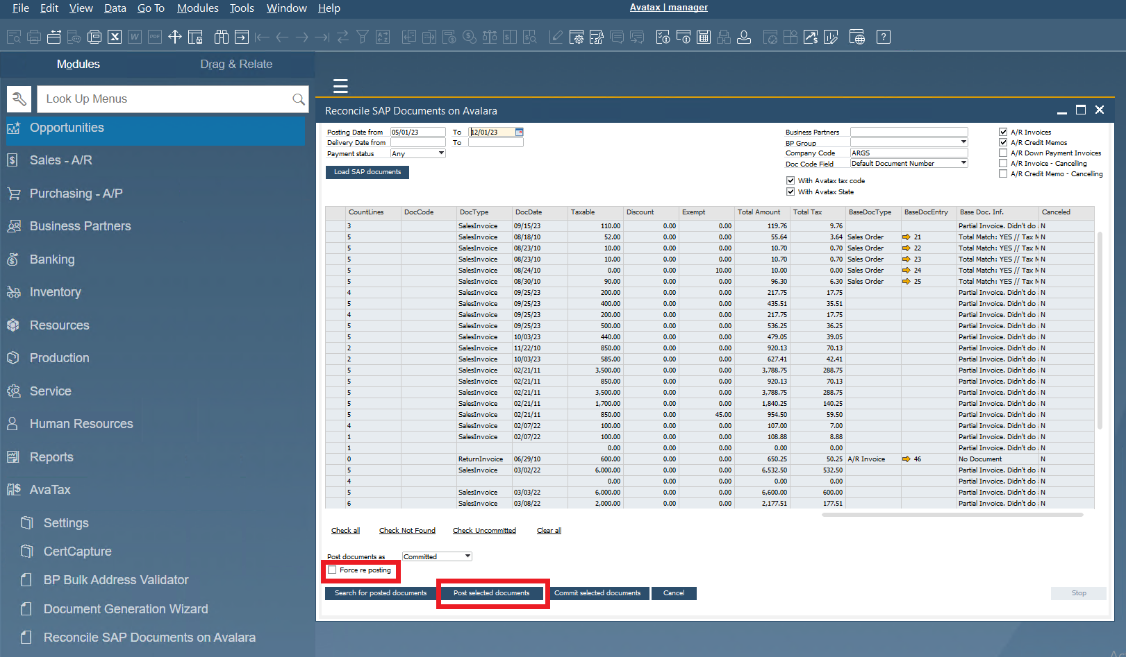The image size is (1126, 657).
Task: Export the report using the PDF toolbar icon
Action: [154, 36]
